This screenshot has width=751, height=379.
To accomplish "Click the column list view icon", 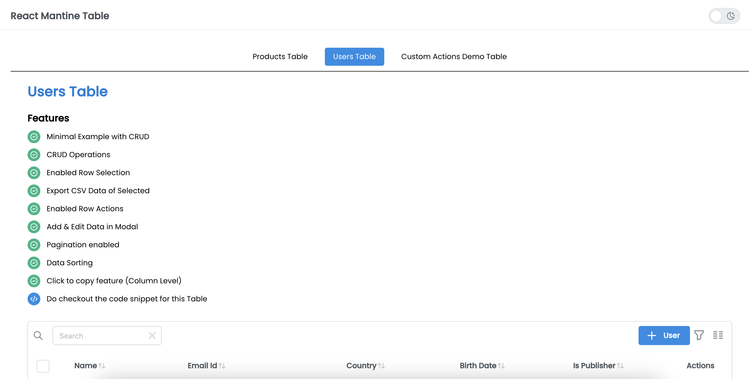I will [x=718, y=335].
